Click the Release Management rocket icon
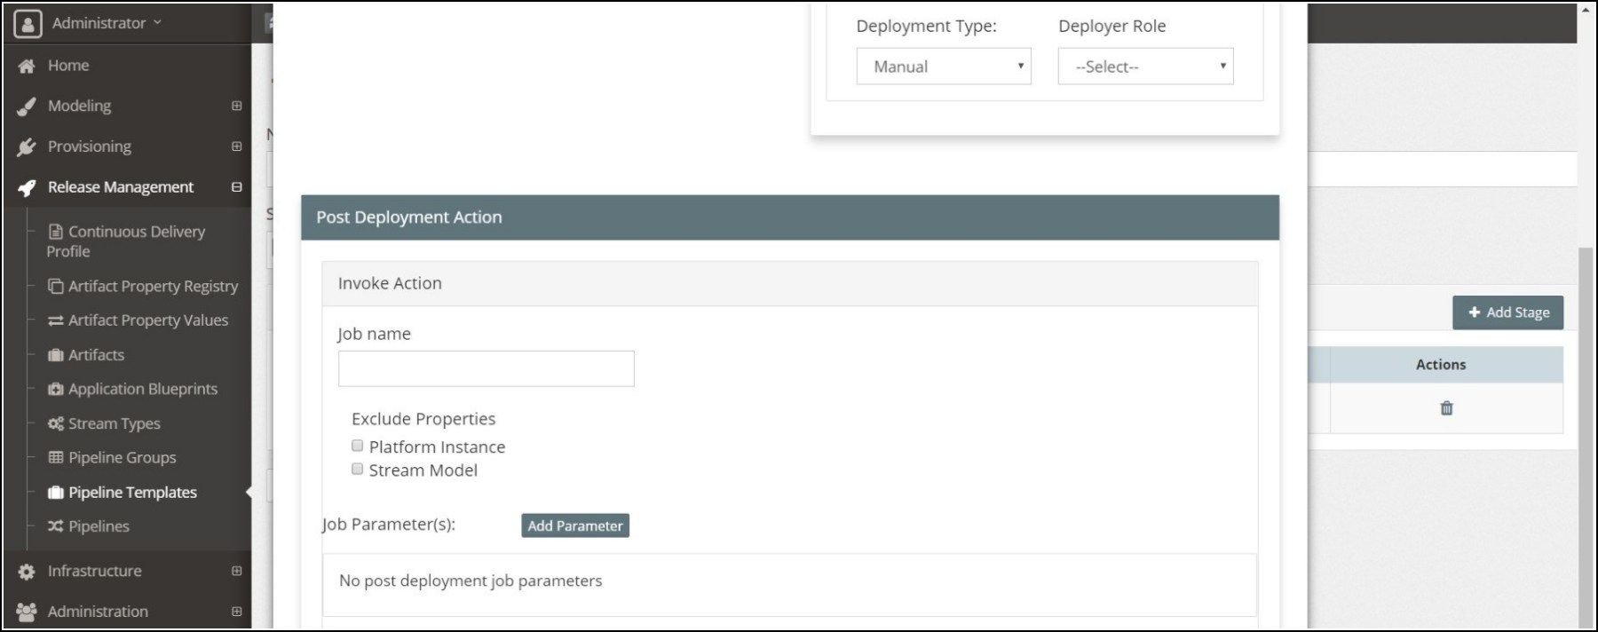This screenshot has height=632, width=1598. (27, 187)
